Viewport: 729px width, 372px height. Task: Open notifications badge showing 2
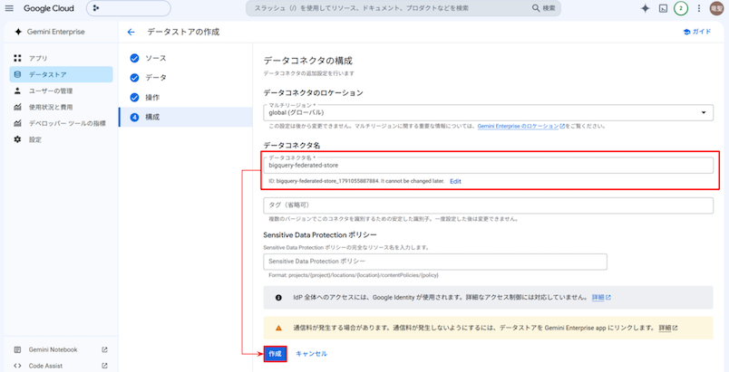tap(681, 8)
